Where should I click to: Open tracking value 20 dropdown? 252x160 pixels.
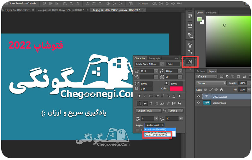[180, 77]
